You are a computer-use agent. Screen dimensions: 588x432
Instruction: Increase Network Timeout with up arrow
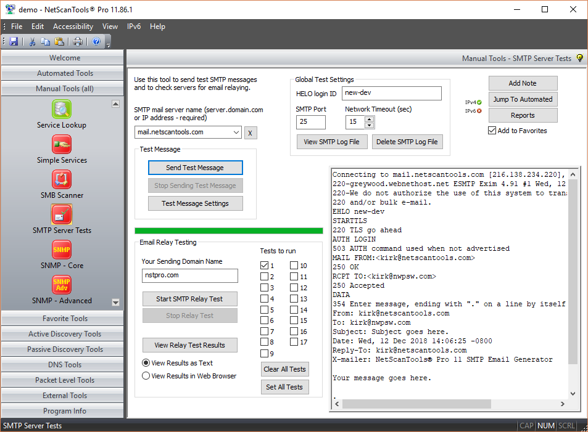[370, 119]
